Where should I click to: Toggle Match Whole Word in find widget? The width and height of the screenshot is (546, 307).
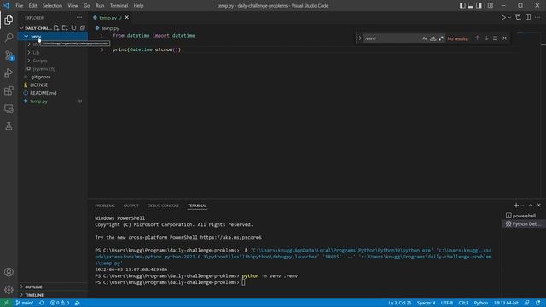click(433, 38)
